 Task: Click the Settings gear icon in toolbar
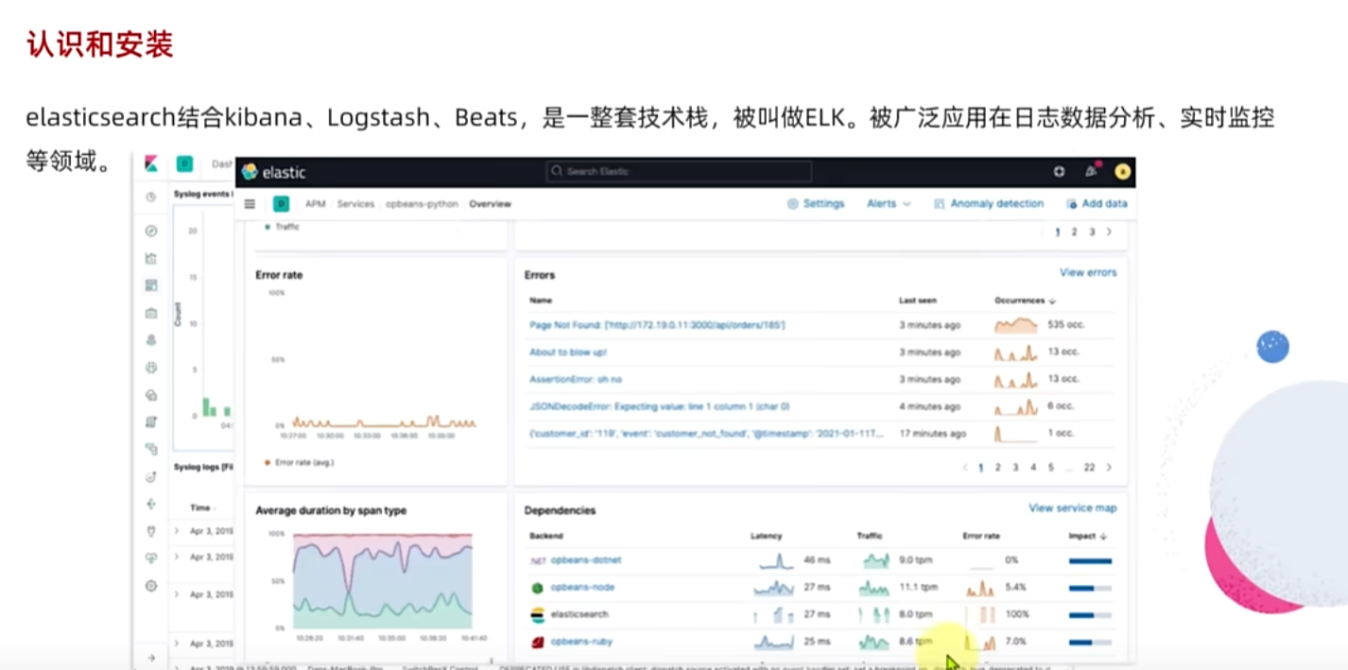coord(792,204)
